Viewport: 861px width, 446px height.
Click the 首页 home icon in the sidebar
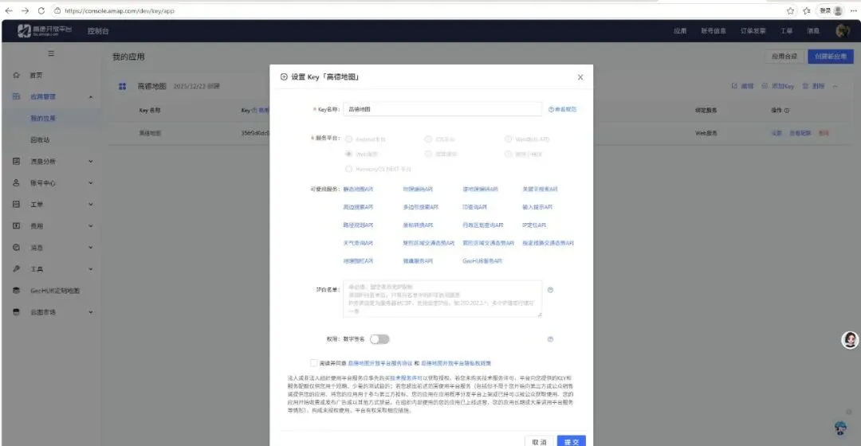pos(16,75)
